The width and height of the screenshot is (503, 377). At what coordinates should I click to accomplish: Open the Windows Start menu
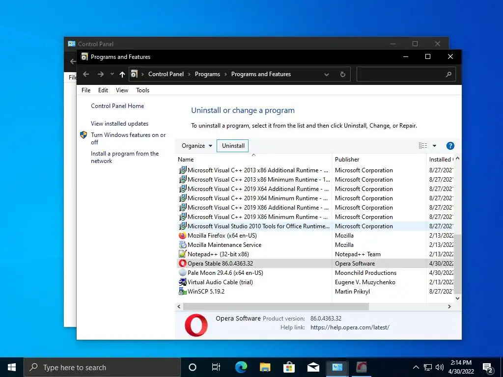(x=12, y=367)
